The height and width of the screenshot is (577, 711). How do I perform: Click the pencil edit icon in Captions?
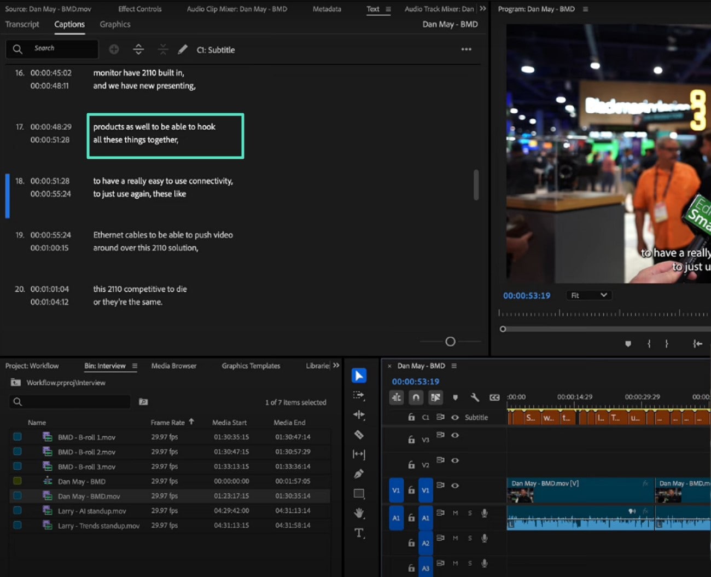[183, 49]
